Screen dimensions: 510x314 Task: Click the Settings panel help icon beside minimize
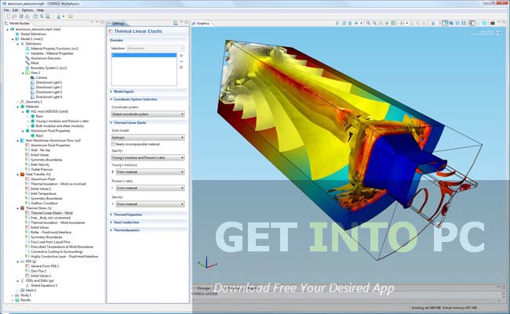[x=176, y=23]
